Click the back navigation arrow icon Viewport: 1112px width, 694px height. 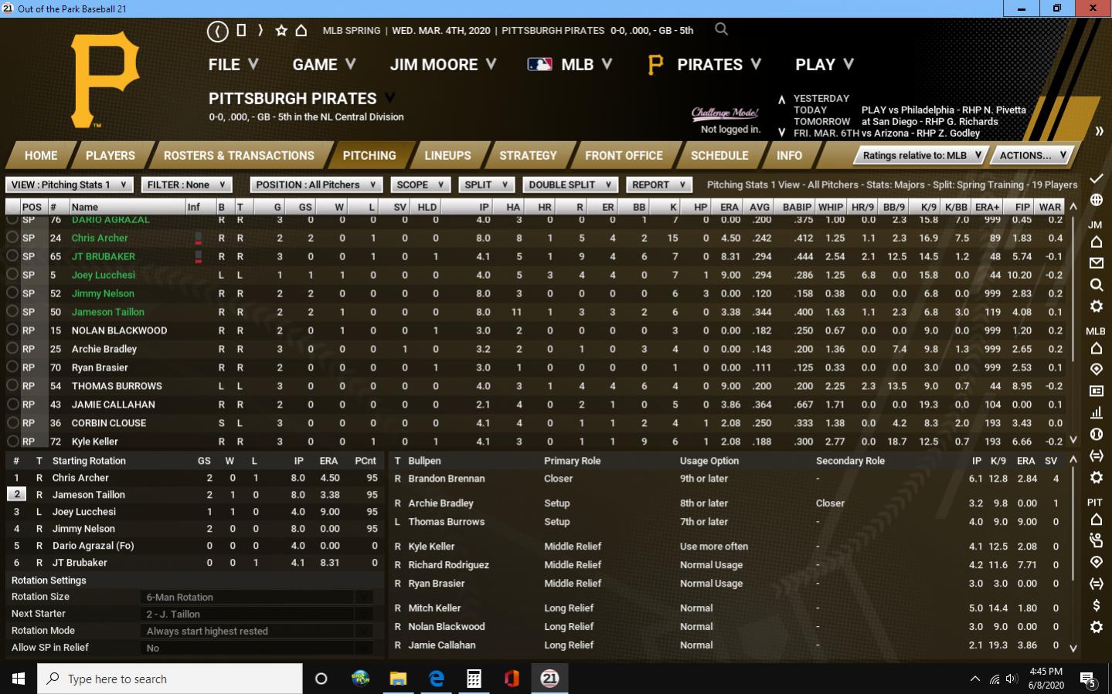[217, 31]
